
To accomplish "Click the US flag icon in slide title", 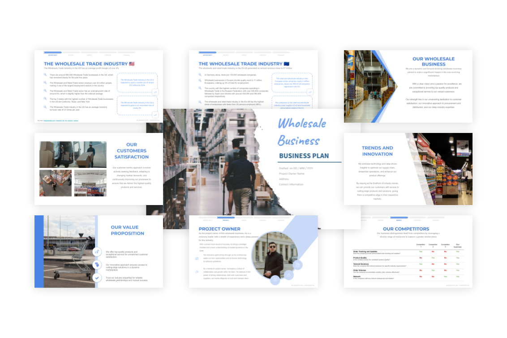I will click(132, 64).
